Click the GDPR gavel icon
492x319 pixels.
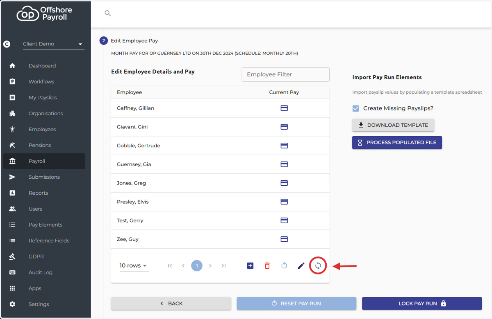pos(12,256)
